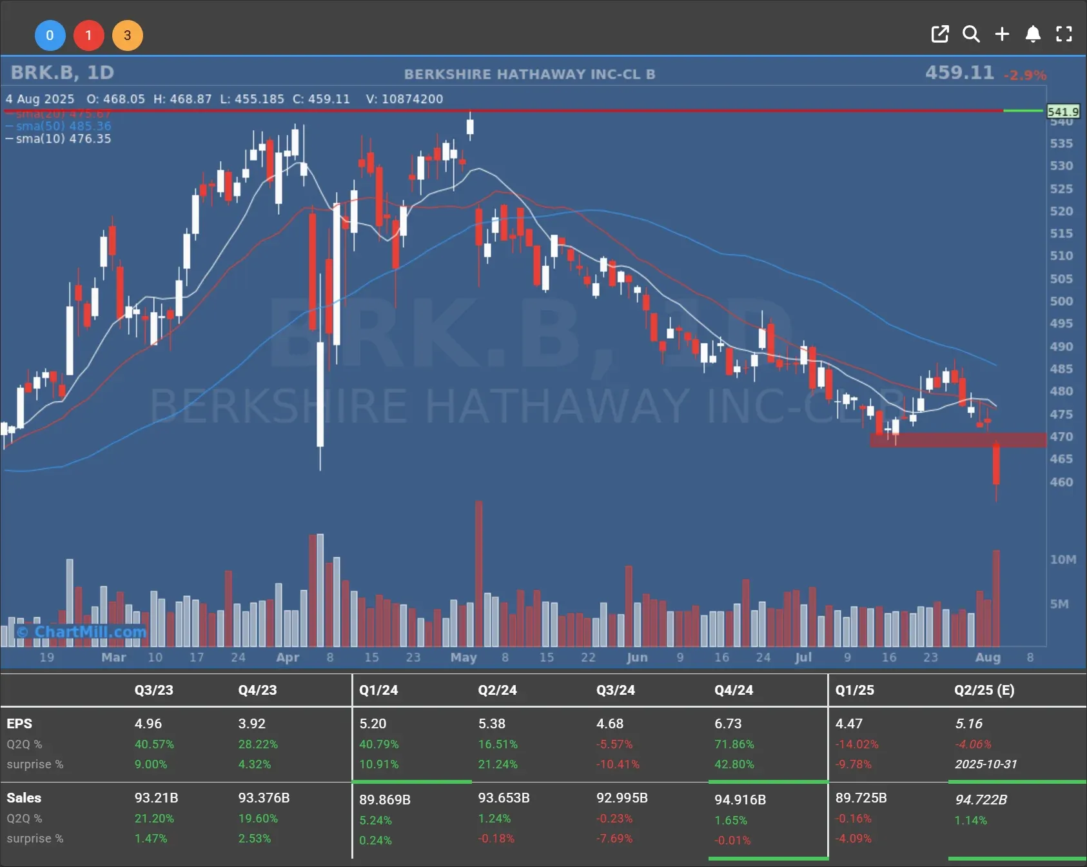Click the plus add icon

click(x=1002, y=34)
